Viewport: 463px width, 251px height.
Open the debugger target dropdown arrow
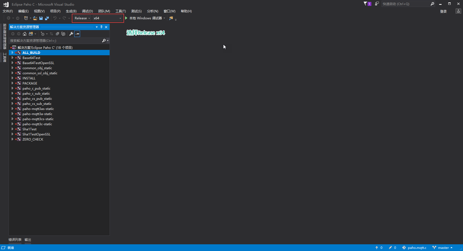[164, 18]
